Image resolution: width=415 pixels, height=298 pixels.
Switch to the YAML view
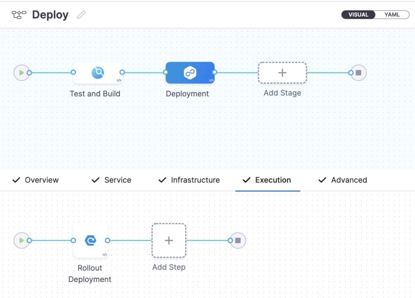[392, 15]
